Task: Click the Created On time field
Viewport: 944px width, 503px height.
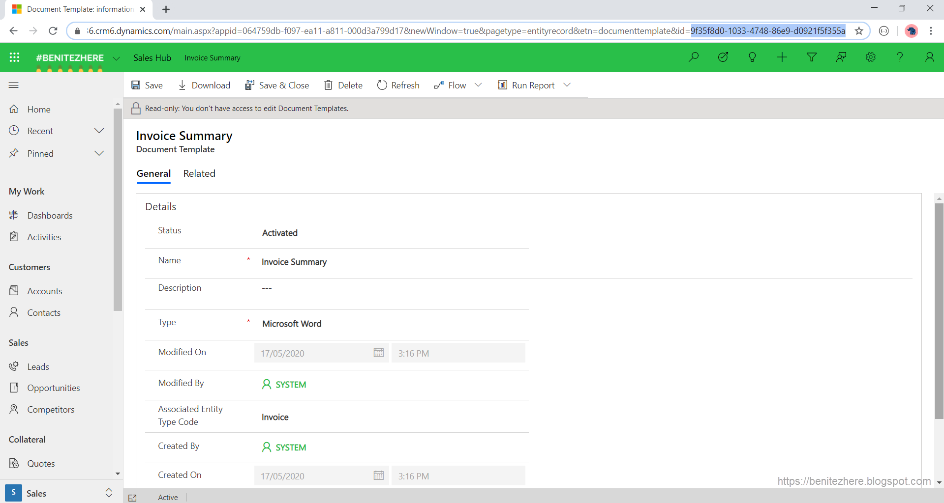Action: pyautogui.click(x=458, y=475)
